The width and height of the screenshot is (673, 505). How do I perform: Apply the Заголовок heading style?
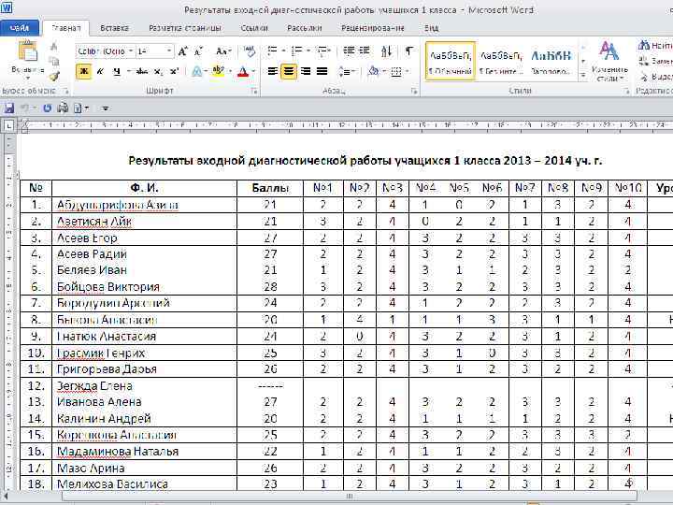[x=551, y=61]
